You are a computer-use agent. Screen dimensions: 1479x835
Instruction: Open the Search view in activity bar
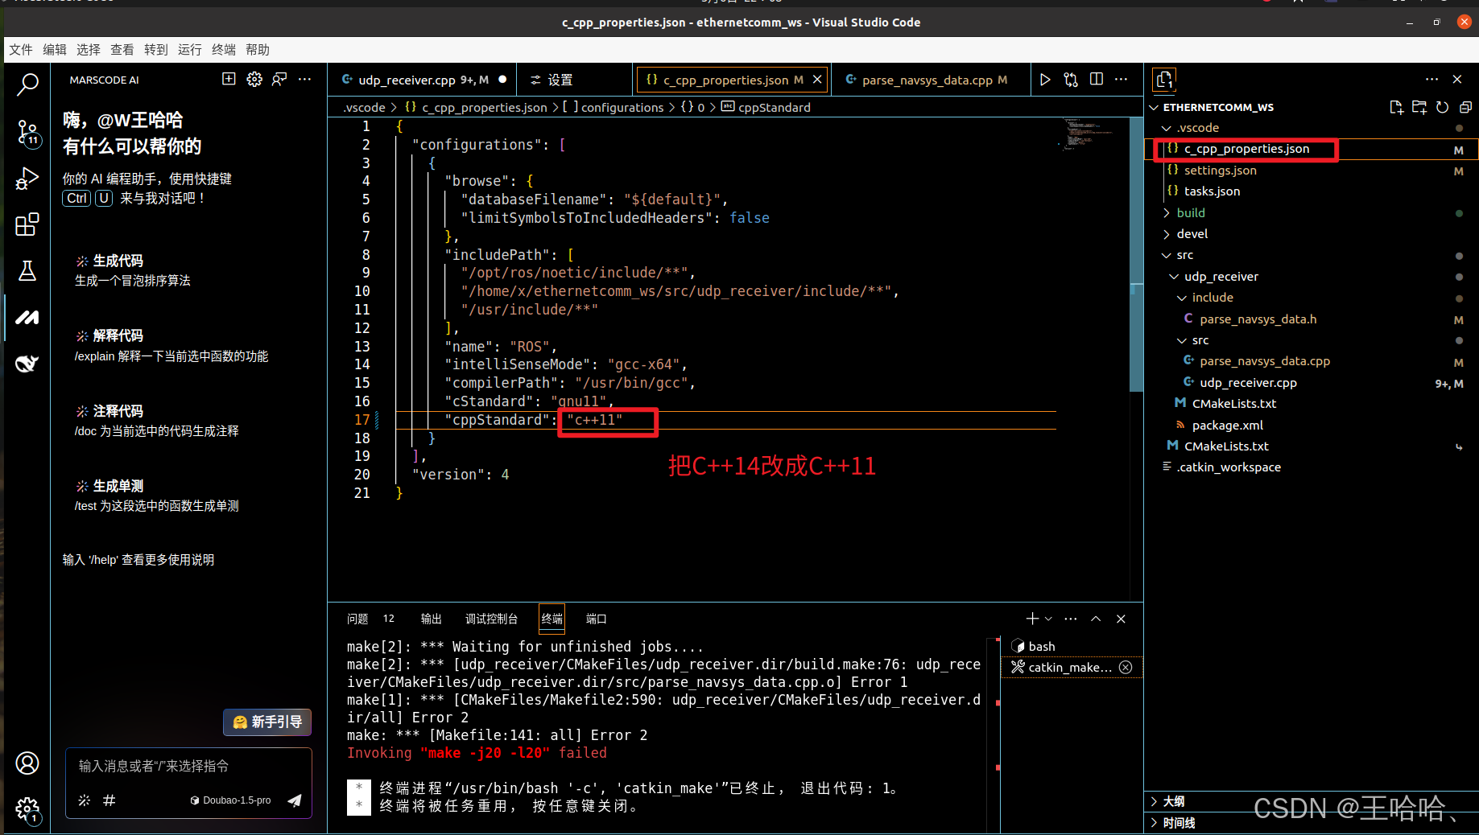pos(28,84)
